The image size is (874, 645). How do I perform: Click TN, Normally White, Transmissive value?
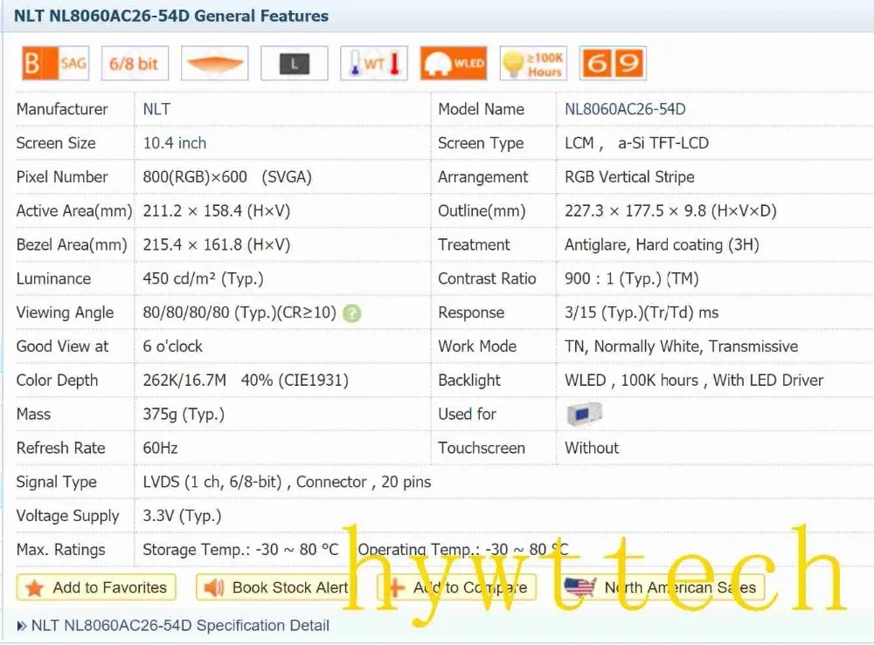pos(681,347)
